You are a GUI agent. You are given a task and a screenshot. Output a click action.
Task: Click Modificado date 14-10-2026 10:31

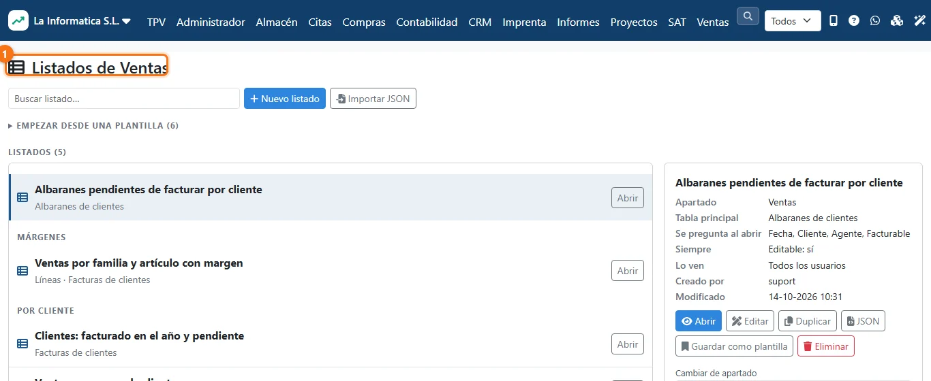tap(806, 297)
